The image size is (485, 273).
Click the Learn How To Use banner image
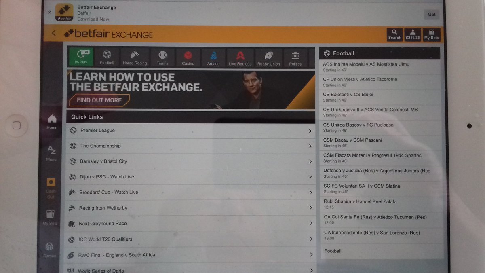pyautogui.click(x=191, y=90)
